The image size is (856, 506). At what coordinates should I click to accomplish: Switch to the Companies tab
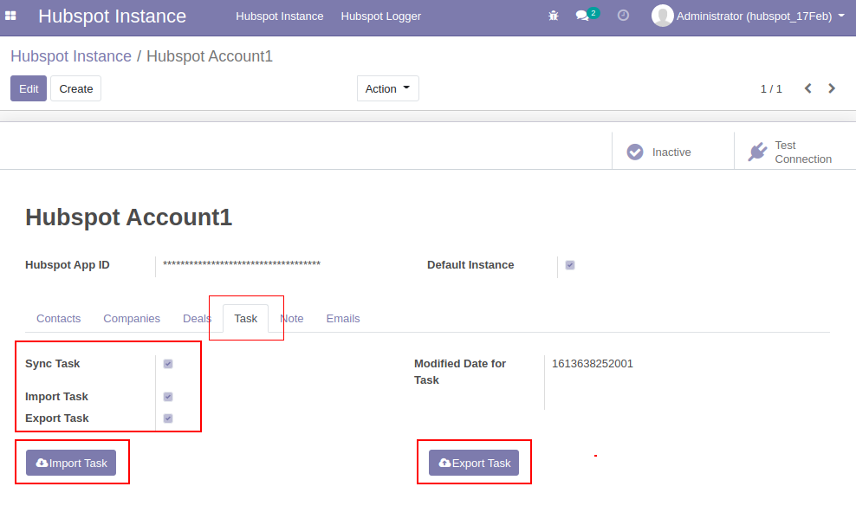(132, 319)
